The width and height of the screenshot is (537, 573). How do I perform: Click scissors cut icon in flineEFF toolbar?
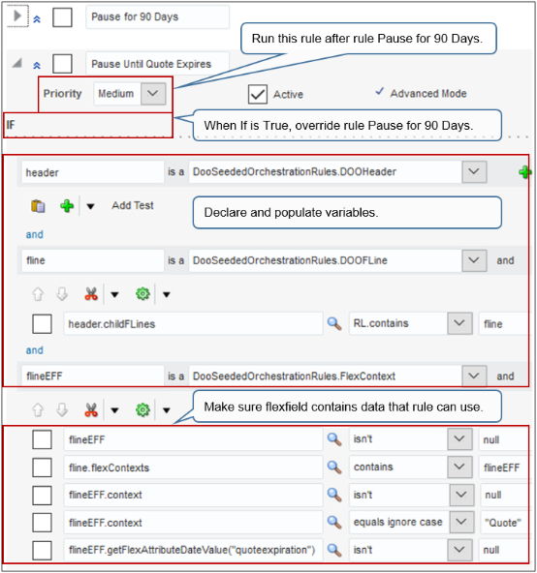click(x=91, y=409)
